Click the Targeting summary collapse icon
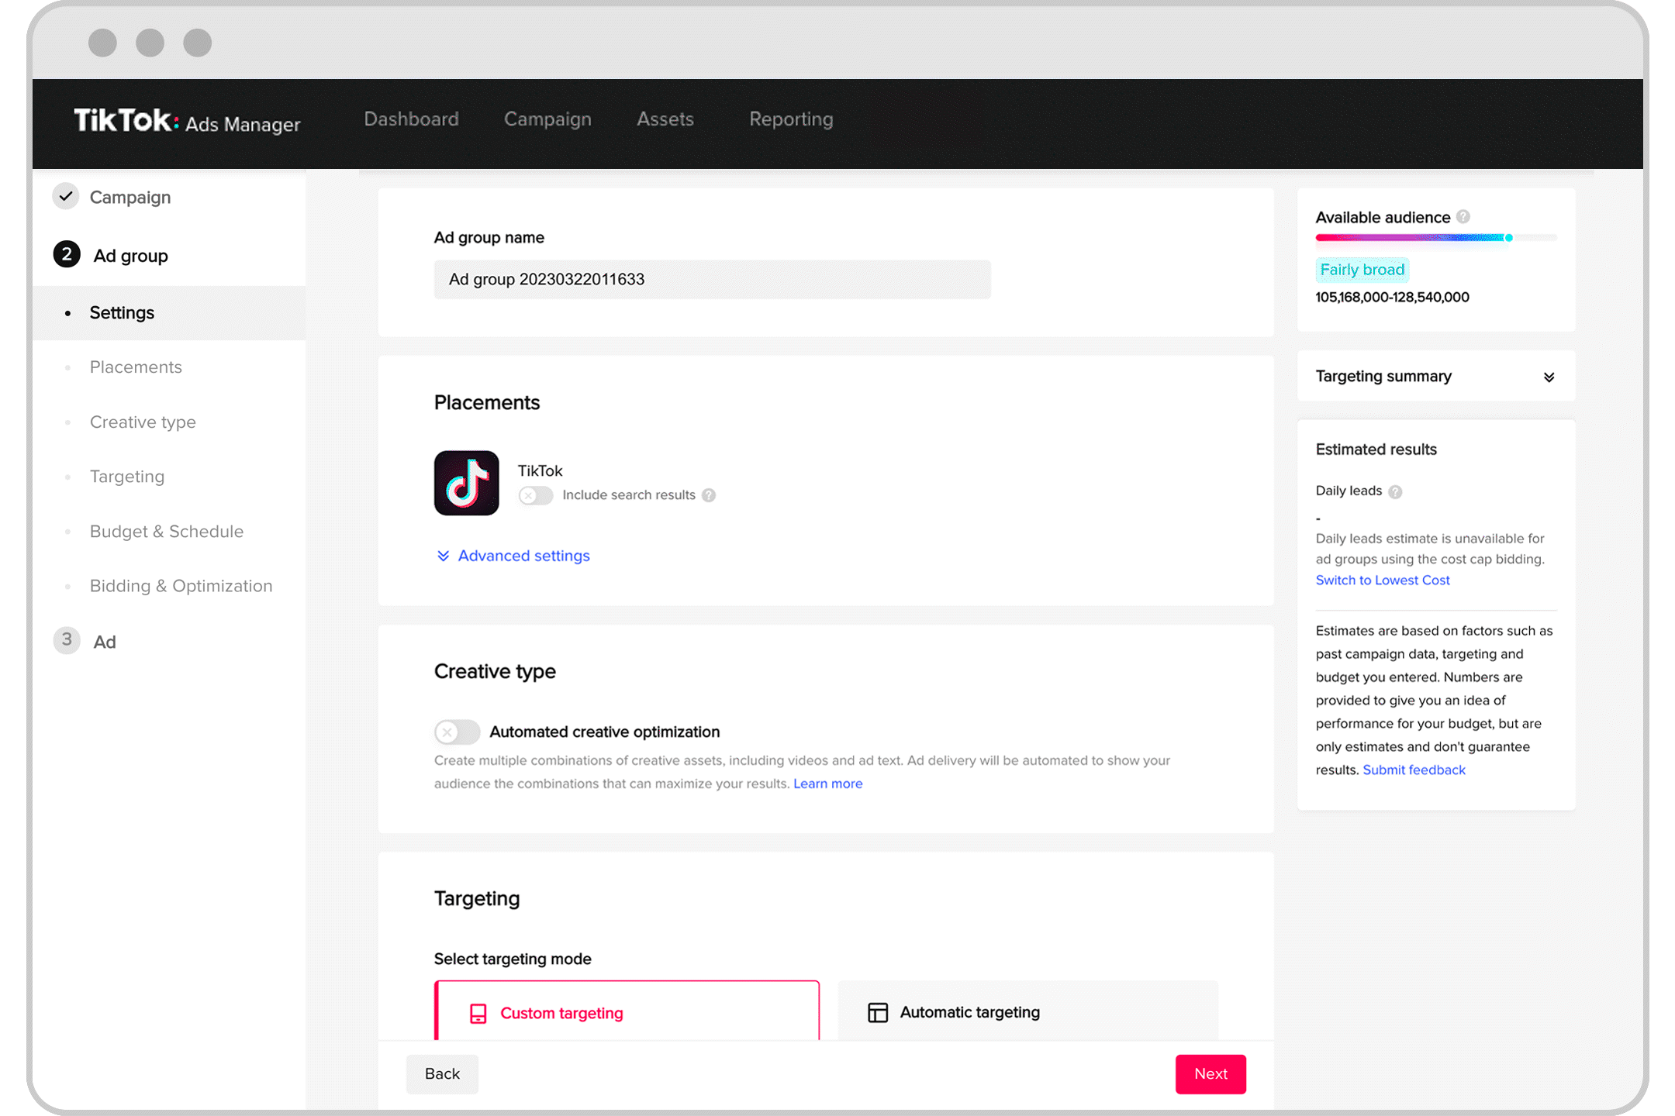 click(1548, 377)
